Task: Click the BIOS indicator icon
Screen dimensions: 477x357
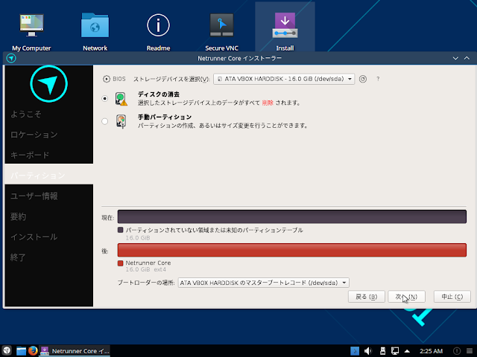Action: click(106, 79)
